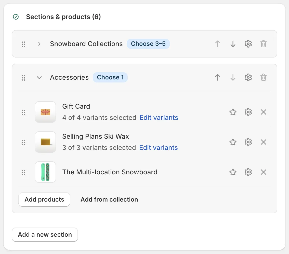This screenshot has height=254, width=289.
Task: Star the Gift Card product
Action: (x=233, y=112)
